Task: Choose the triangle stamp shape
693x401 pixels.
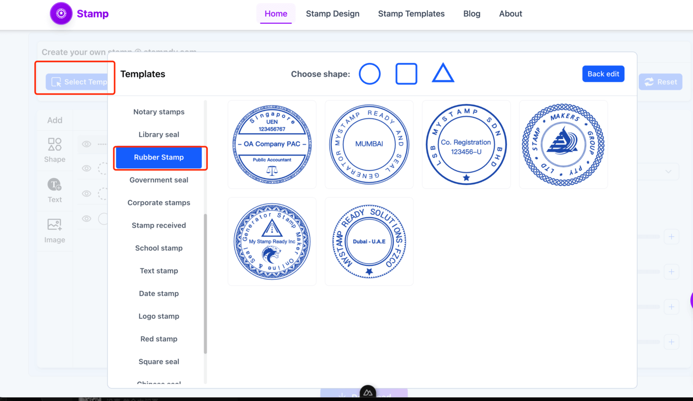Action: (443, 74)
